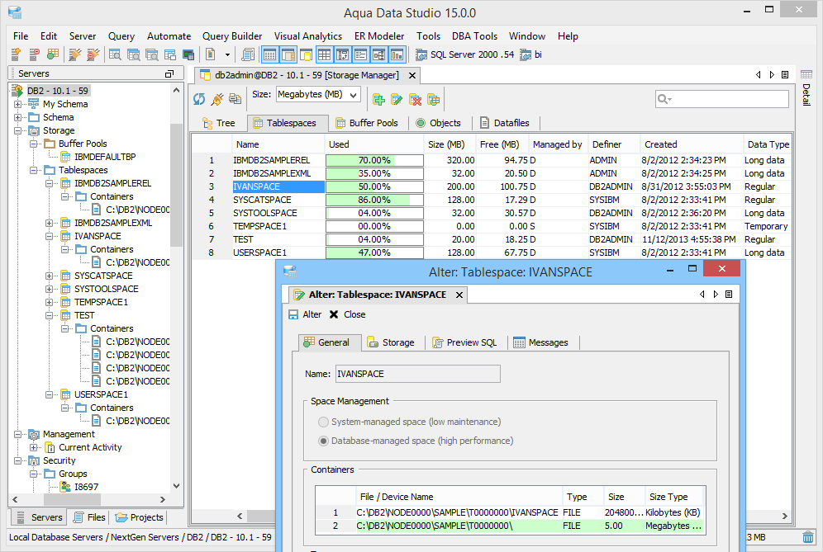This screenshot has height=552, width=823.
Task: Click the Connect Server plug icon
Action: (75, 54)
